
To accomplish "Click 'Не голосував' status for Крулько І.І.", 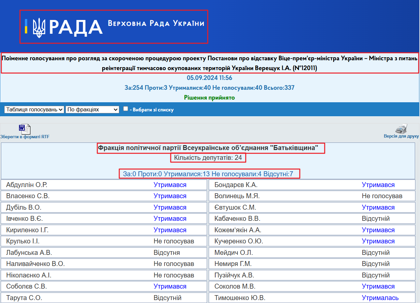I will click(x=174, y=241).
